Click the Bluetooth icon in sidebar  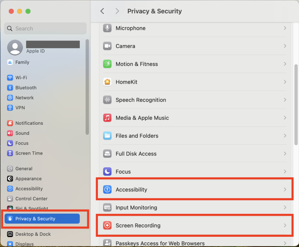pyautogui.click(x=10, y=87)
